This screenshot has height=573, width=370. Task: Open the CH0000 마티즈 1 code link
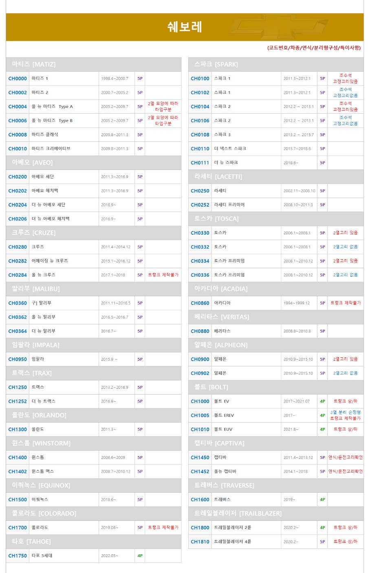coord(18,79)
